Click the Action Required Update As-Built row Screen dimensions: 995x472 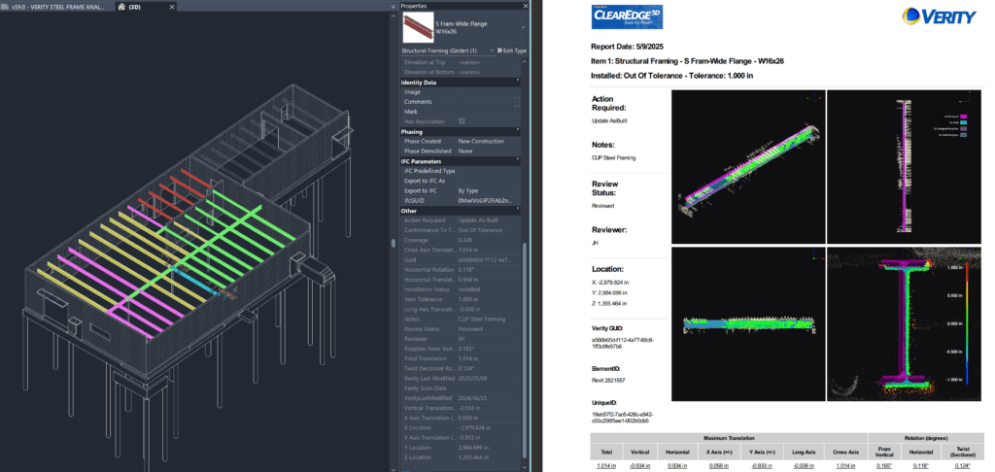pos(461,220)
